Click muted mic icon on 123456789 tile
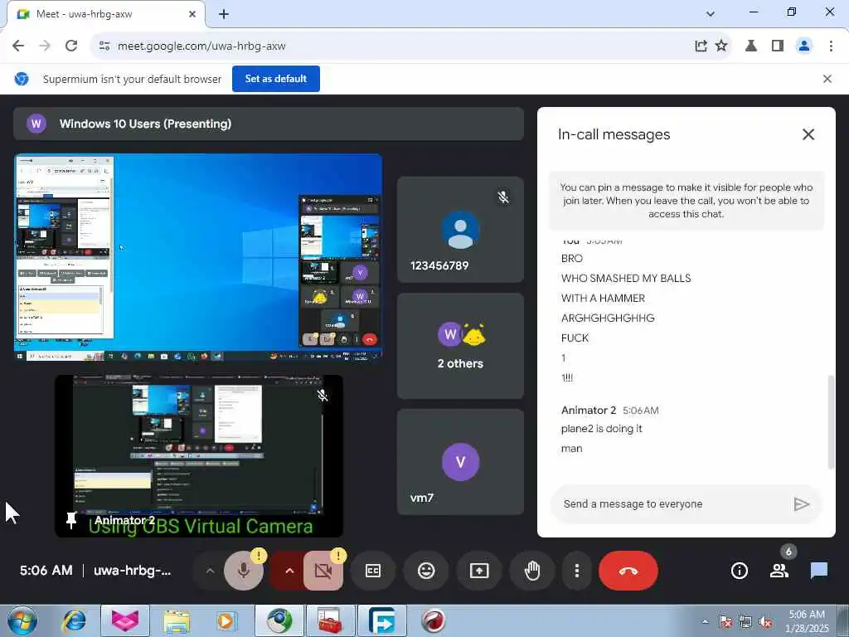 [x=503, y=197]
